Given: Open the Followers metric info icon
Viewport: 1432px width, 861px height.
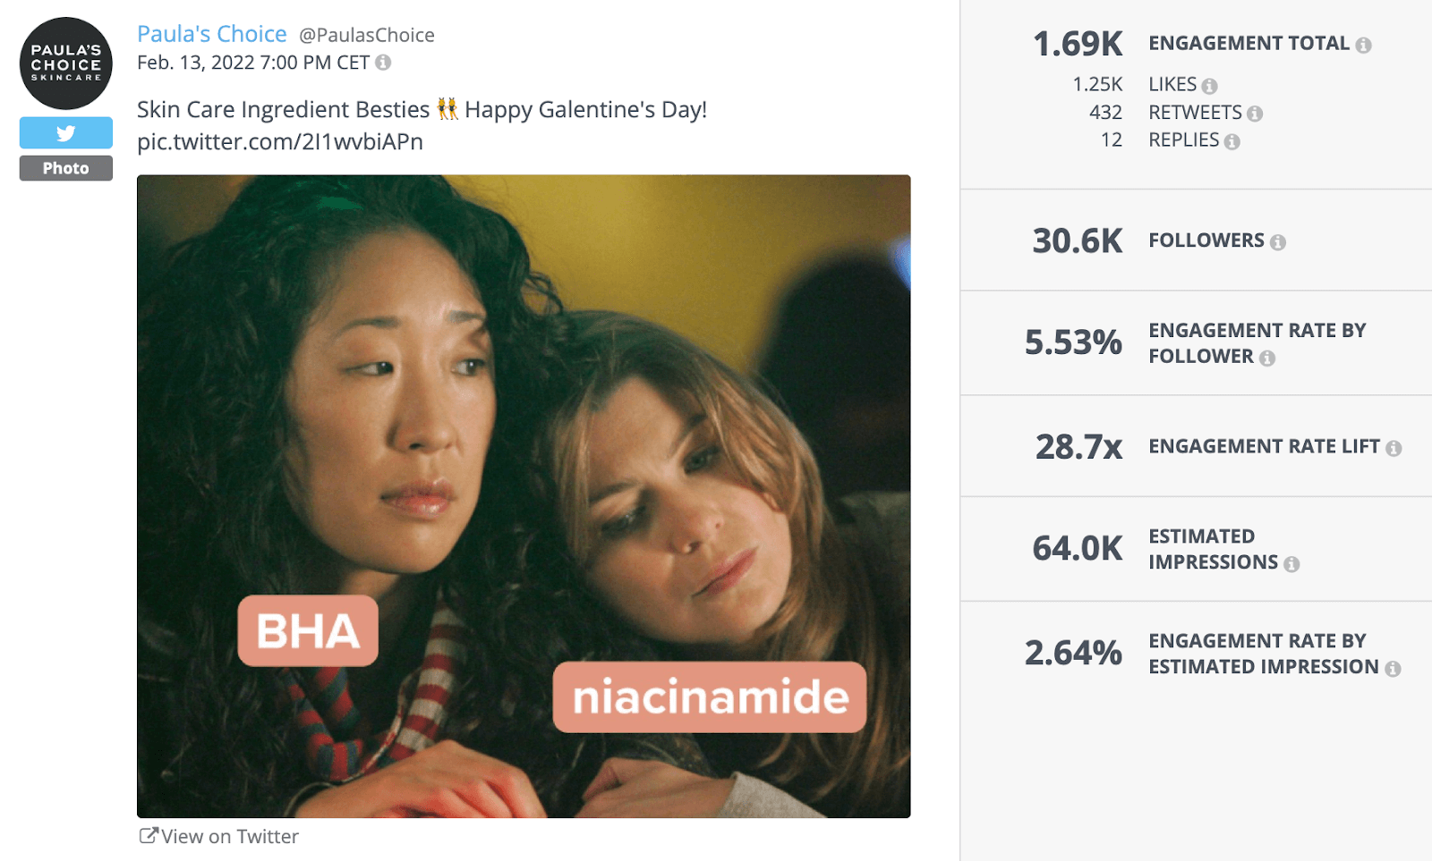Looking at the screenshot, I should (1279, 241).
